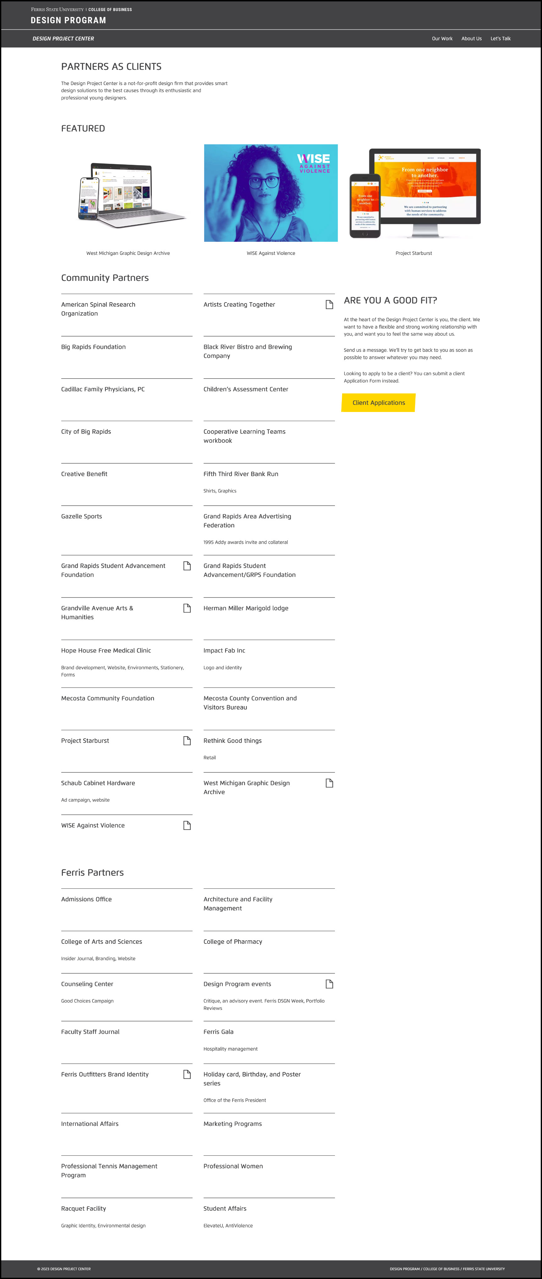542x1279 pixels.
Task: Click the Design Project Center header link
Action: [x=63, y=39]
